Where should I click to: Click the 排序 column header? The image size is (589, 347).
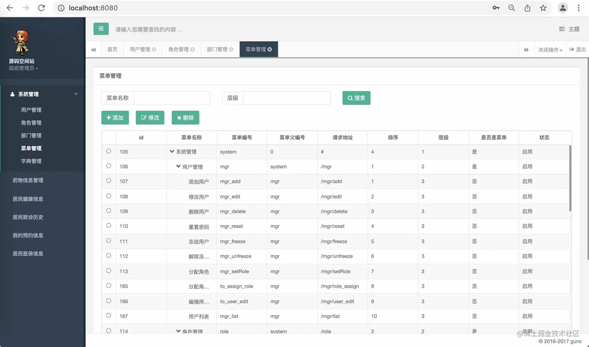393,137
